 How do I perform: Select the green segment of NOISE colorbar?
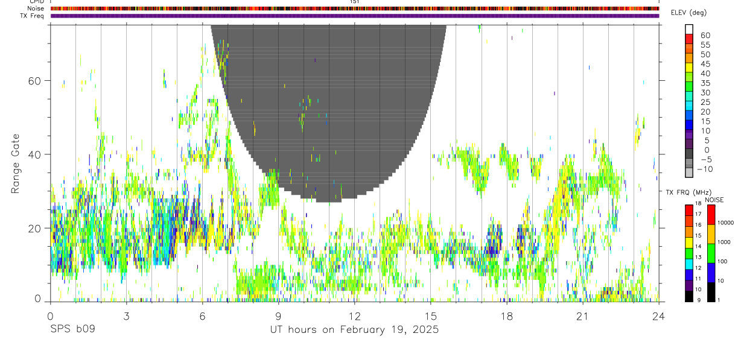click(711, 253)
